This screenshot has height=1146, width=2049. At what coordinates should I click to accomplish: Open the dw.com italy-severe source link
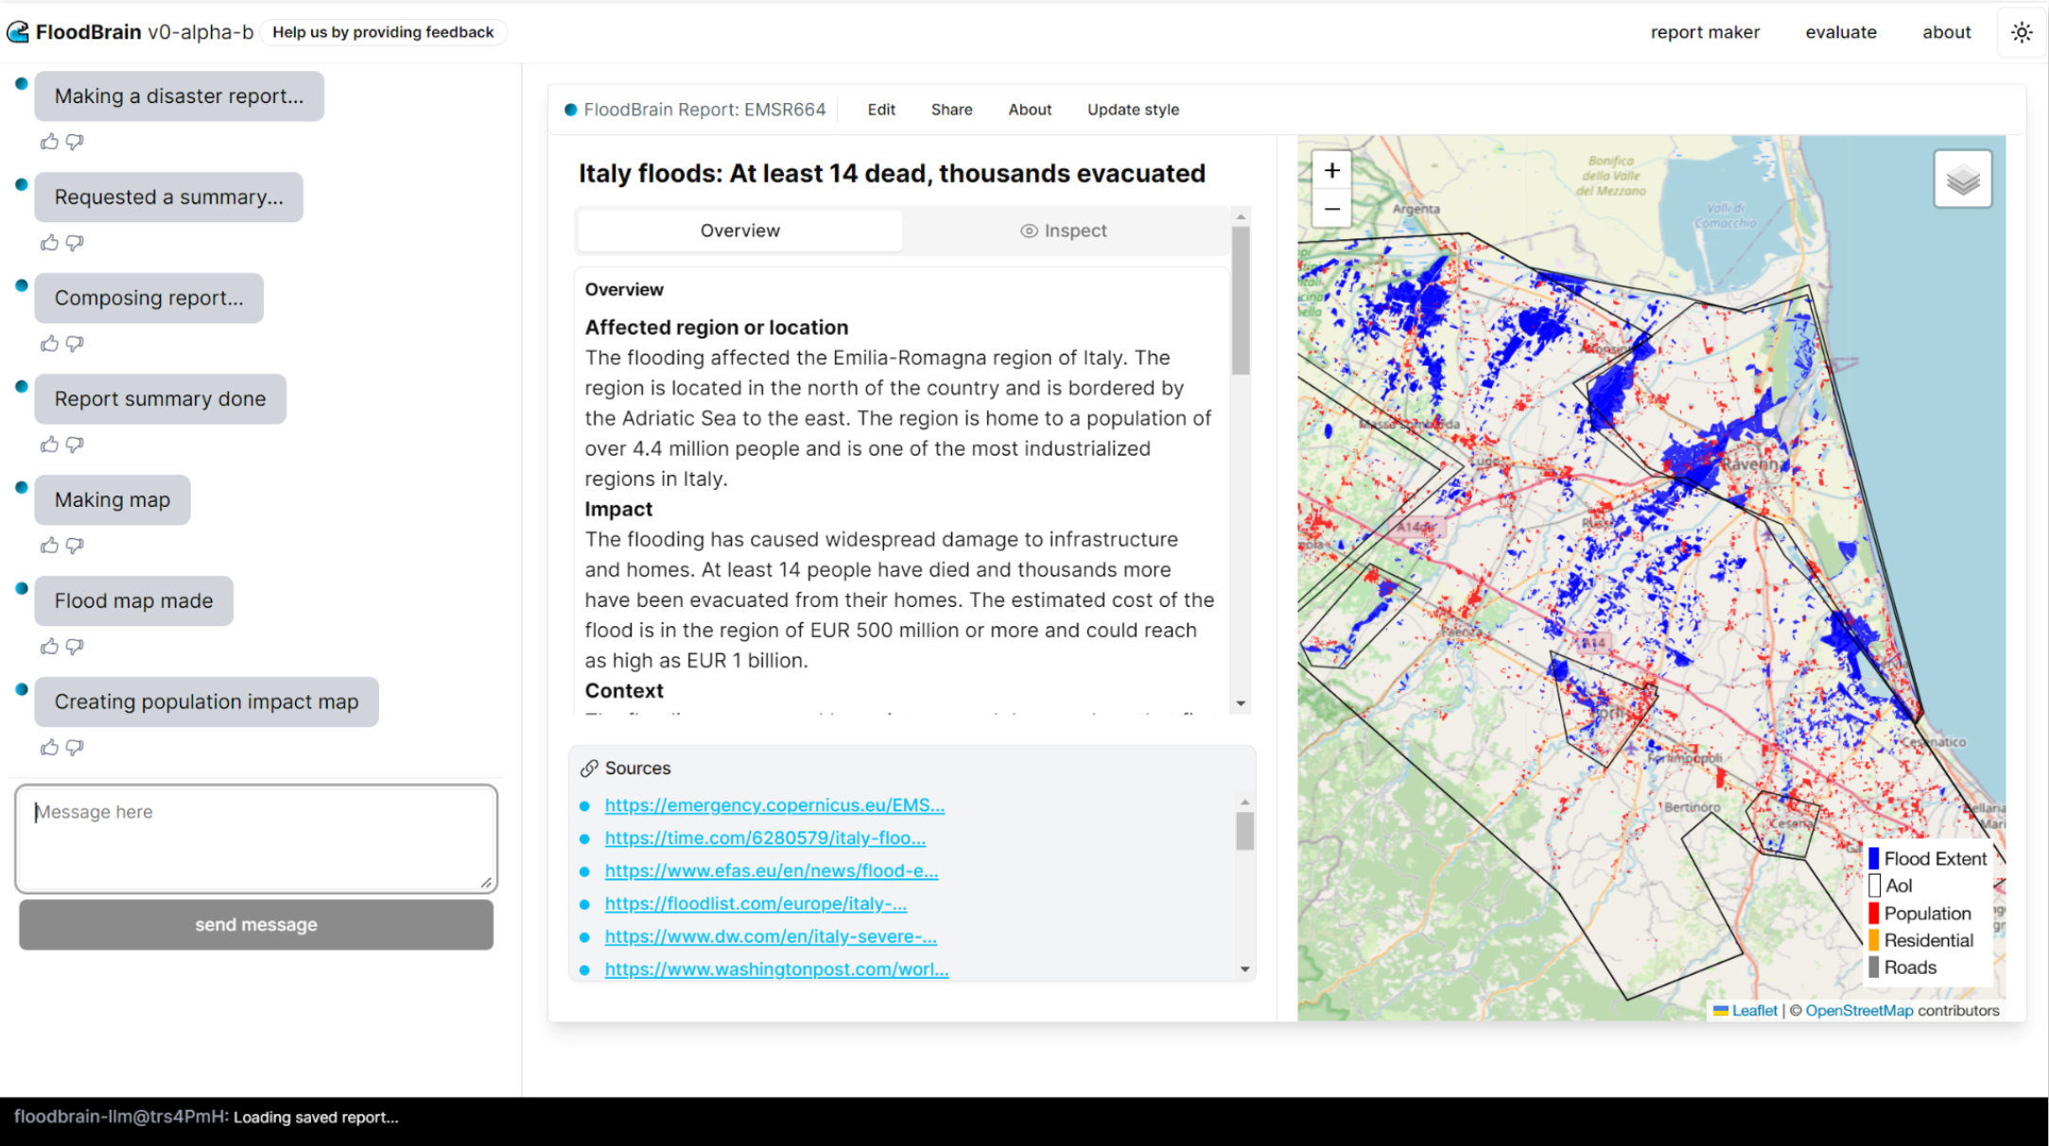click(x=771, y=936)
